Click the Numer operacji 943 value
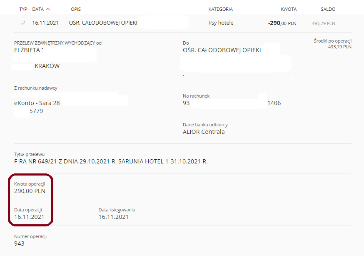The image size is (364, 256). pos(19,243)
